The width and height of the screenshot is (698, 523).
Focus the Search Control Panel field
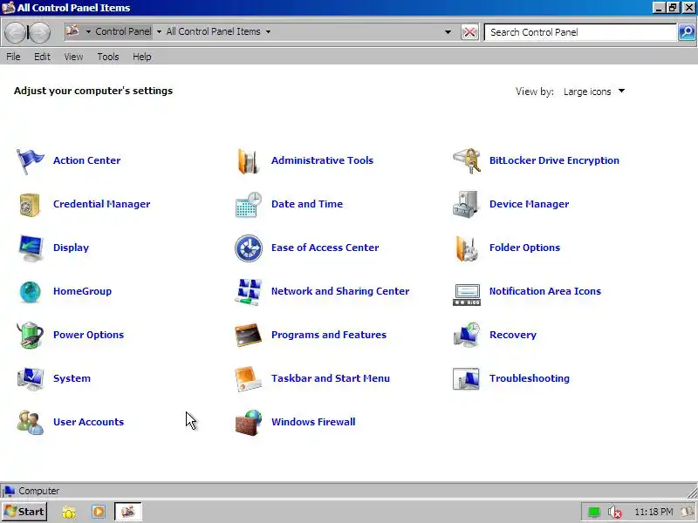coord(580,32)
